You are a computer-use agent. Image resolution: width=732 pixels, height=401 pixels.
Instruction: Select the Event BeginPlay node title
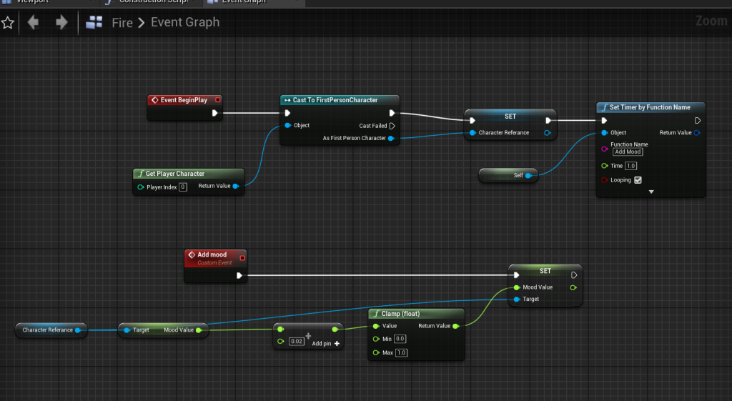(x=184, y=100)
